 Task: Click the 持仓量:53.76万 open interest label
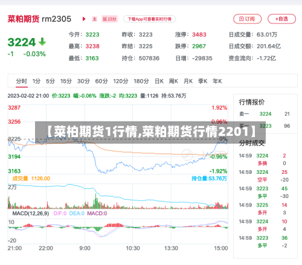coord(209,179)
